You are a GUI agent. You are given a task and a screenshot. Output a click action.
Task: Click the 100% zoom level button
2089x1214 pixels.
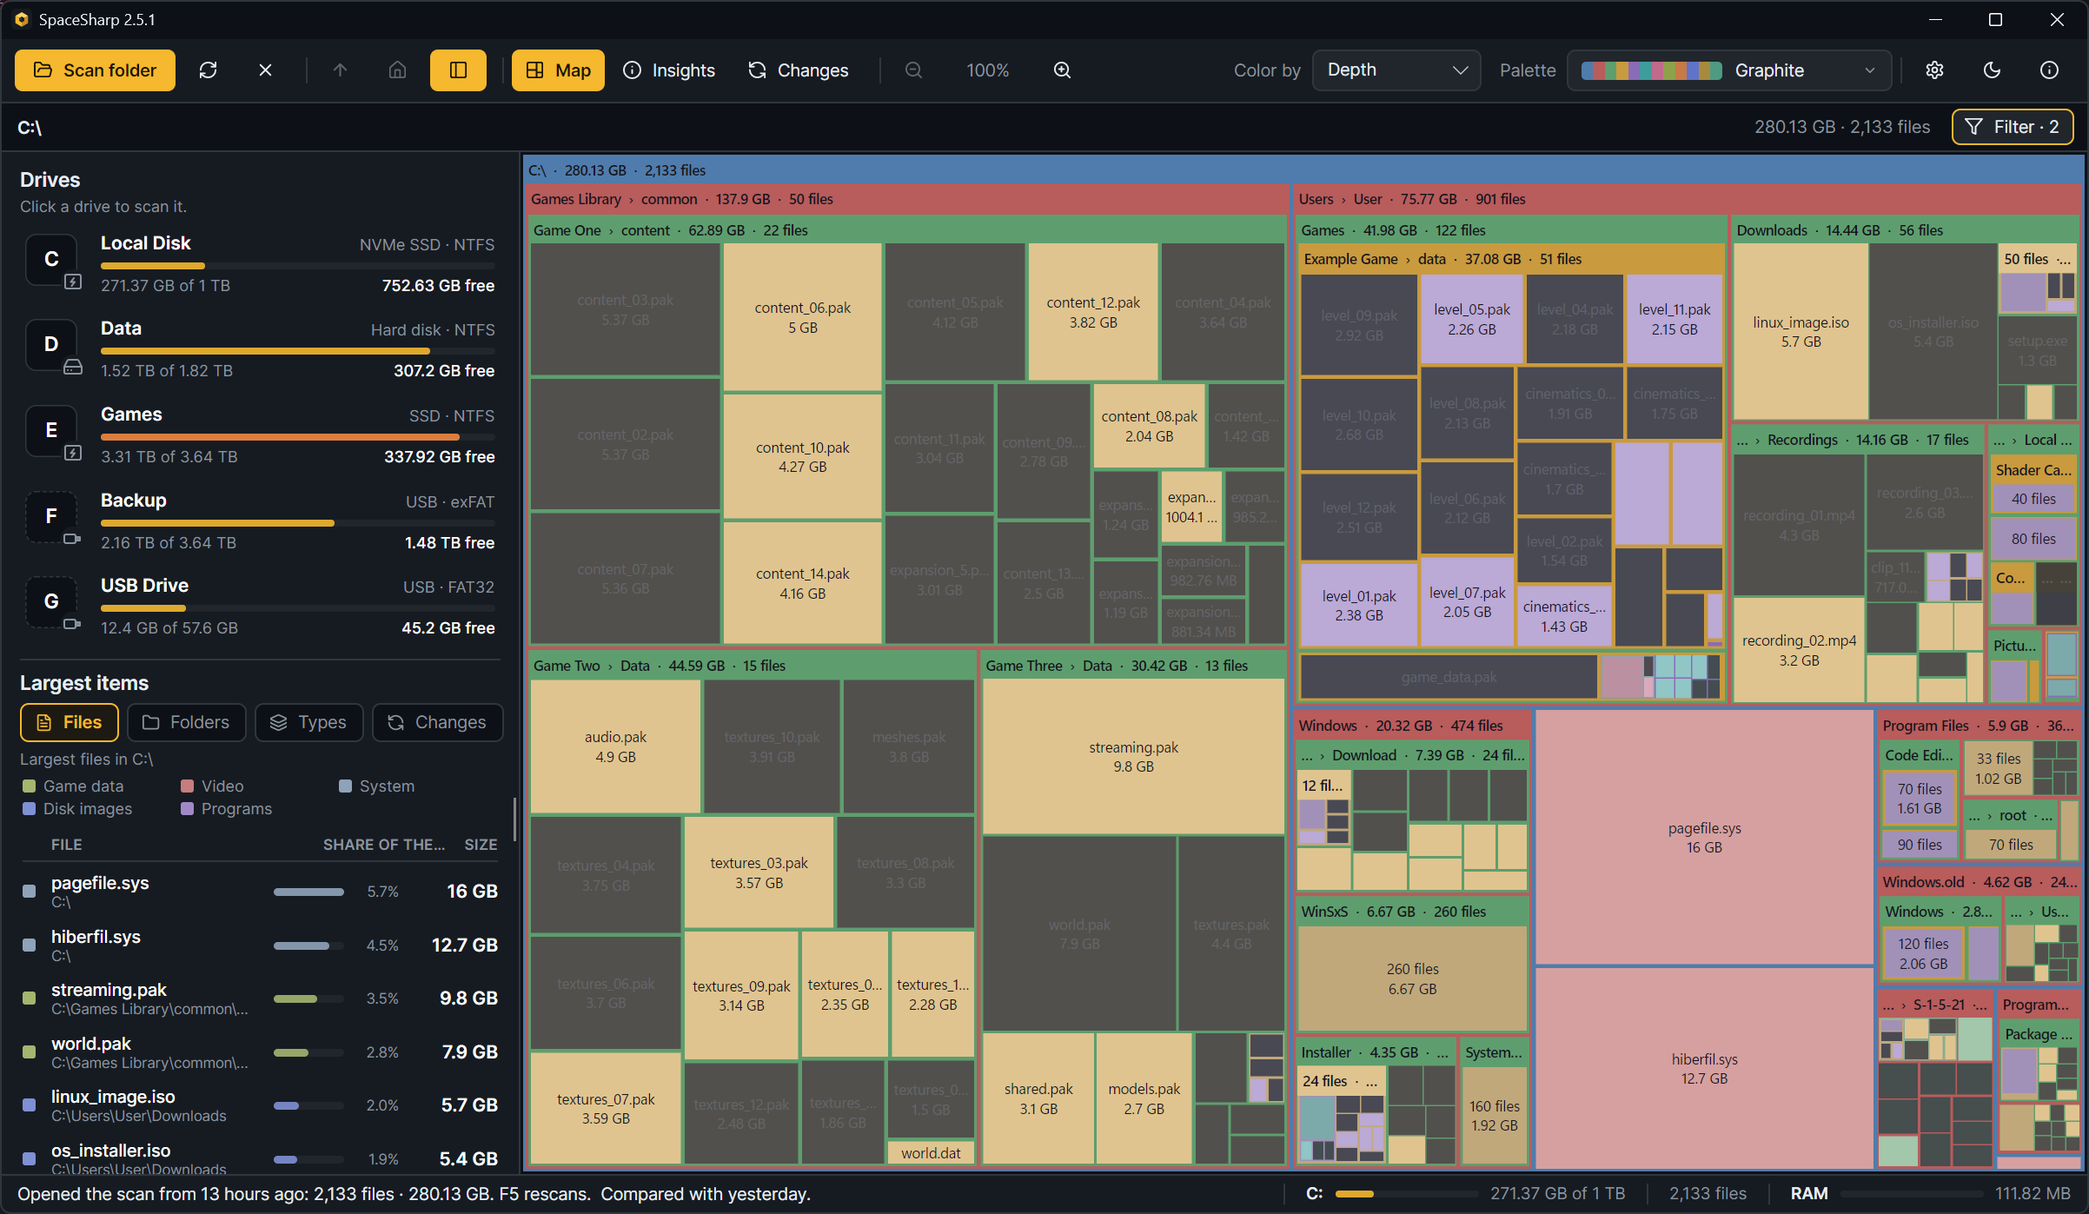point(988,70)
